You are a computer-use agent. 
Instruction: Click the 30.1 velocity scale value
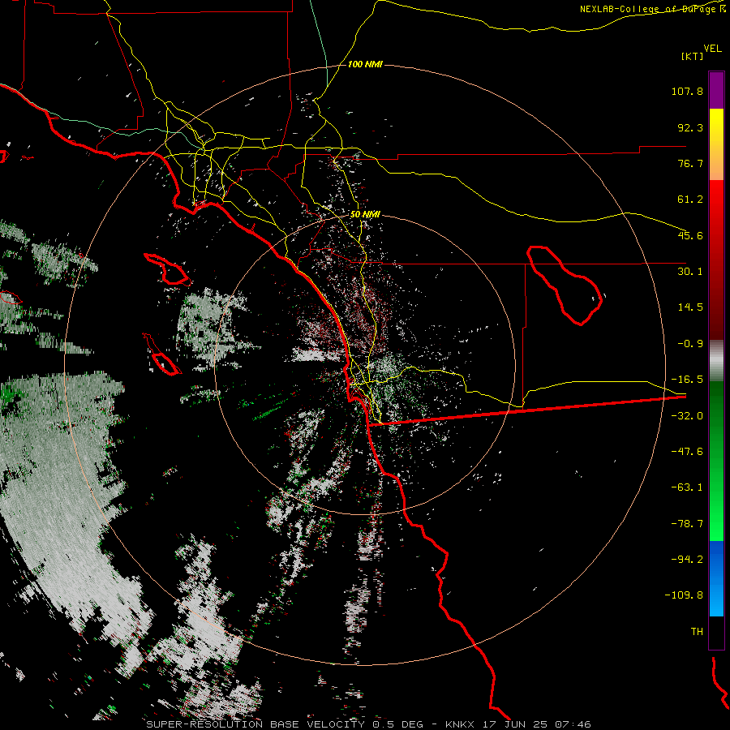click(690, 272)
